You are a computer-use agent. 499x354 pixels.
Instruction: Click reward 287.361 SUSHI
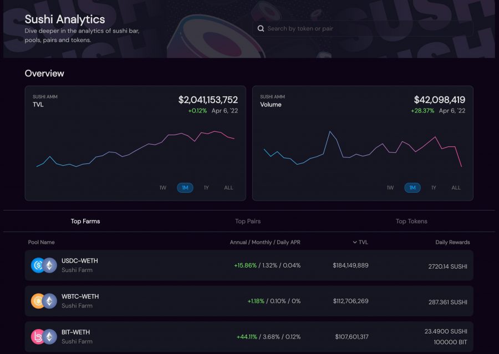coord(448,302)
